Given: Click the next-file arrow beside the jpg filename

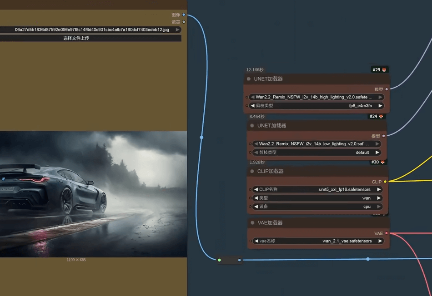Looking at the screenshot, I should [177, 30].
